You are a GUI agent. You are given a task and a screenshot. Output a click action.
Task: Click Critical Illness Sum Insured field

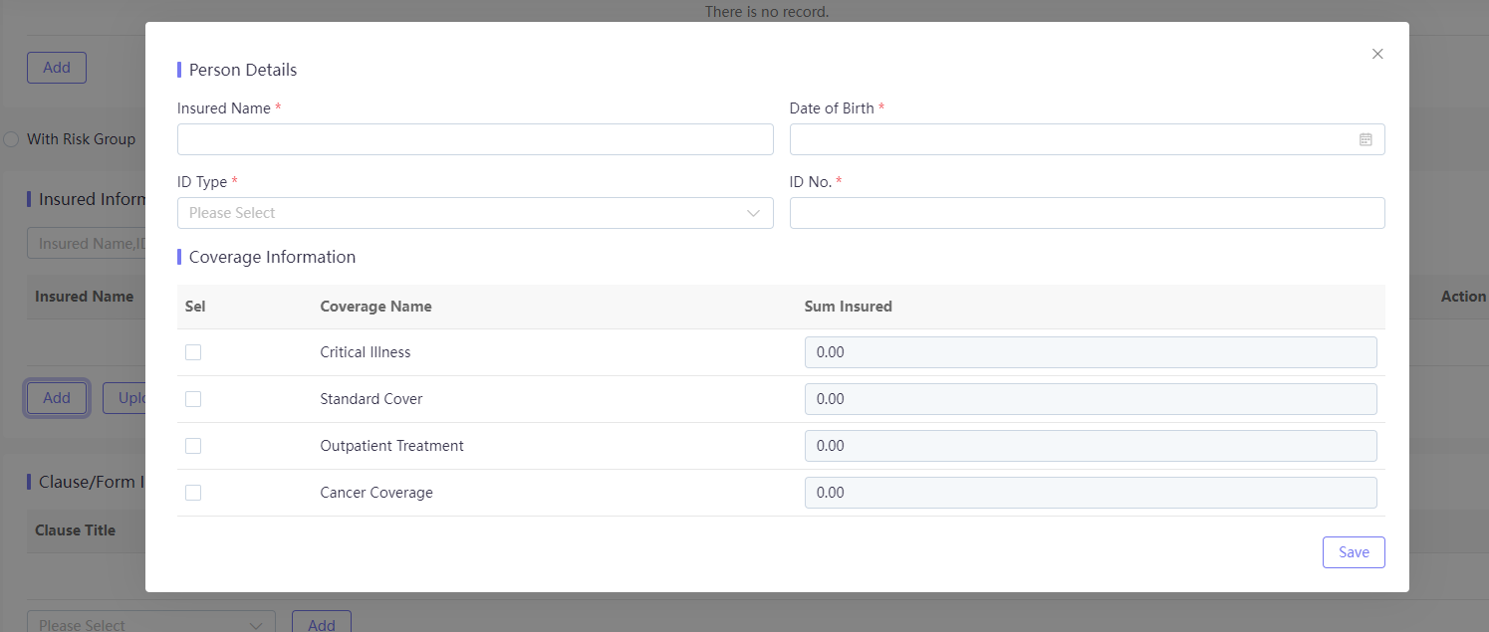tap(1091, 352)
